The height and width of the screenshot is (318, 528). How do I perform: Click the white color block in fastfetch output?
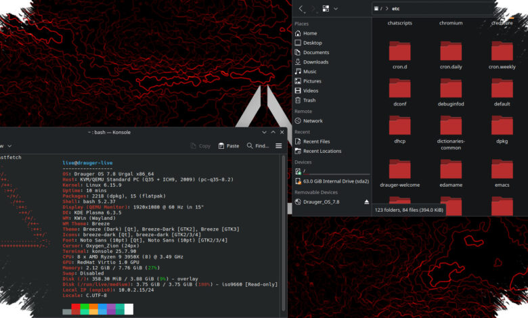click(129, 309)
